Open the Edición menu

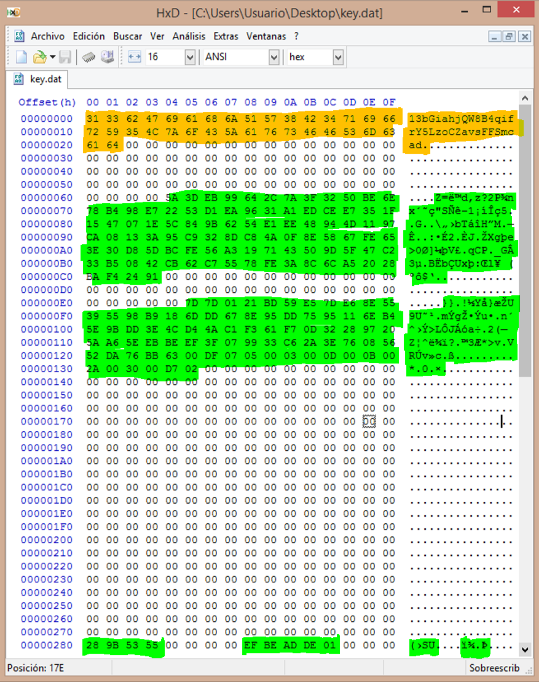click(89, 36)
